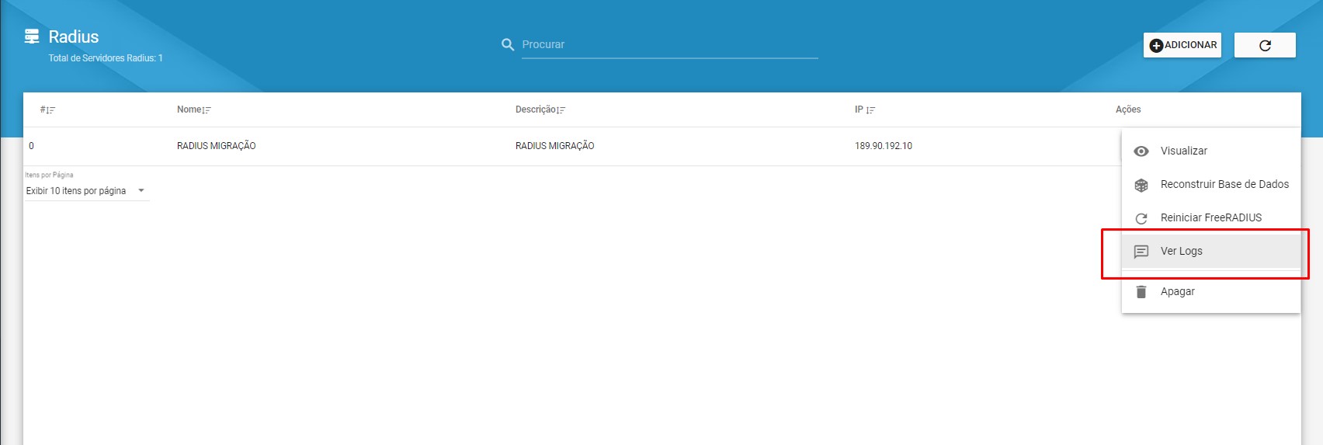Click the database icon beside Reconstruir Base de Dados

[x=1141, y=185]
